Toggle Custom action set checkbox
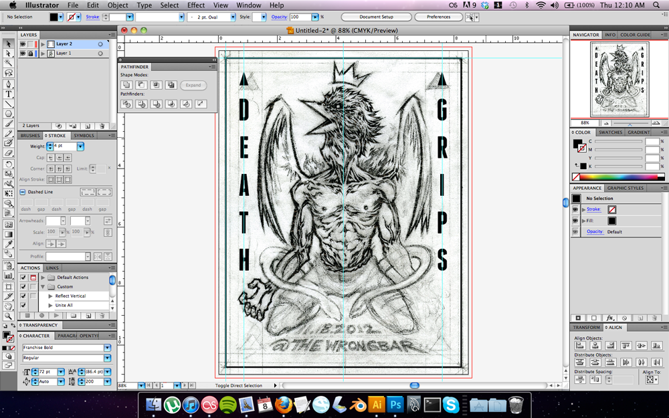The height and width of the screenshot is (418, 669). coord(23,287)
